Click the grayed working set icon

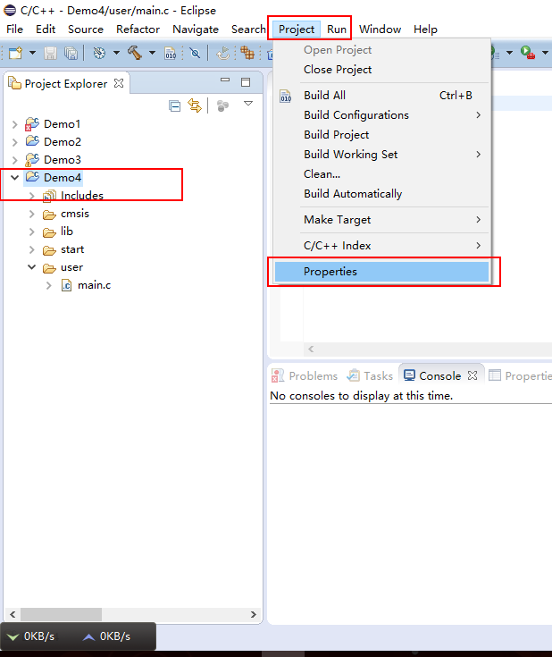[222, 106]
